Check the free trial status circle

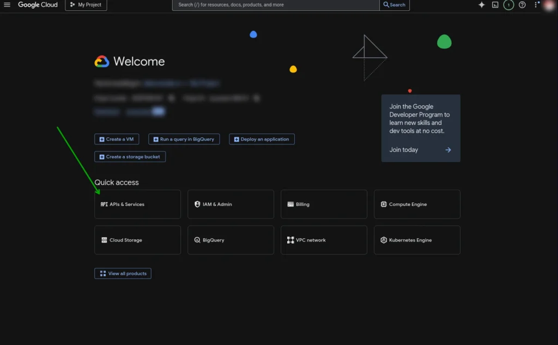508,5
